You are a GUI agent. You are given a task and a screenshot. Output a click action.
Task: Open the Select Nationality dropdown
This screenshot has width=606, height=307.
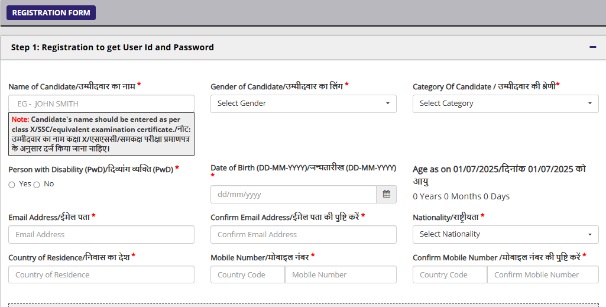[x=505, y=234]
